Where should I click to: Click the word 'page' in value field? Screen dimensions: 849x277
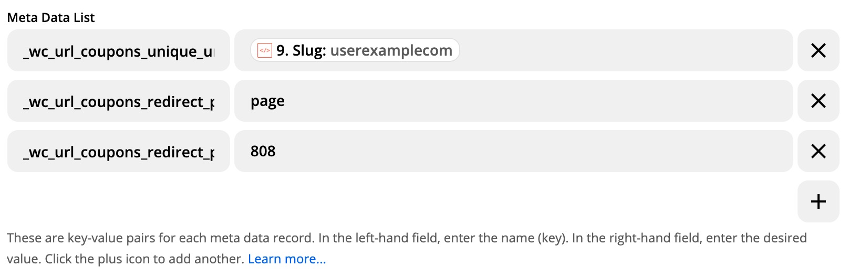point(267,101)
